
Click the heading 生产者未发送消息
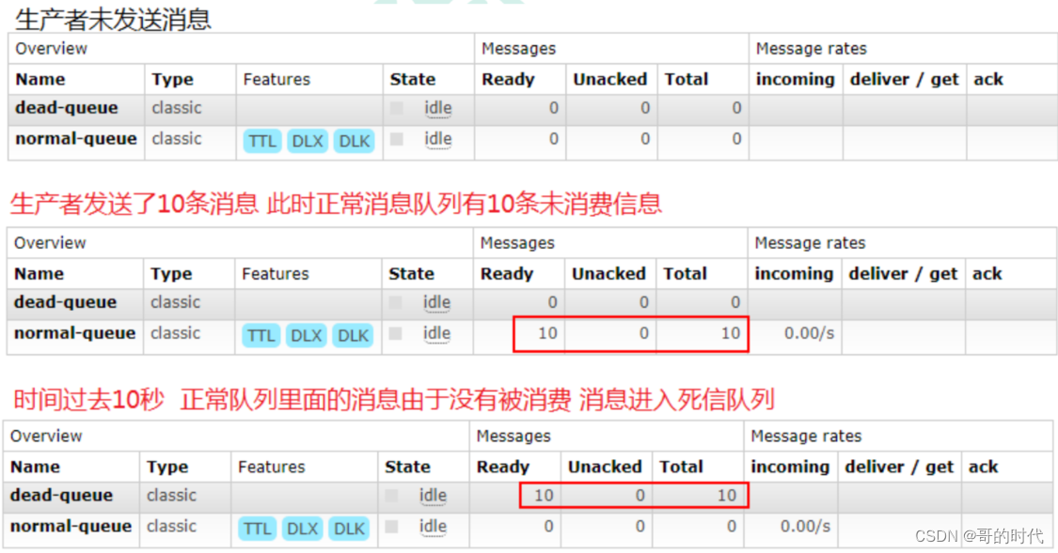click(x=113, y=19)
